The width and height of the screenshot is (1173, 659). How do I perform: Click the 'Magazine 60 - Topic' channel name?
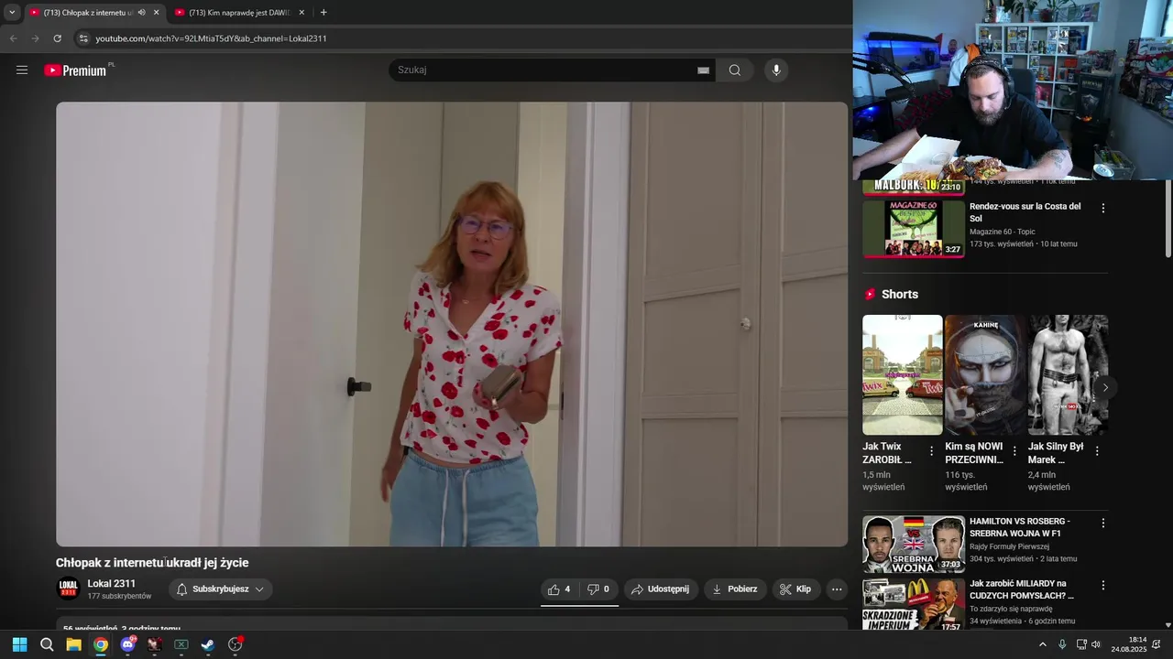pyautogui.click(x=1003, y=232)
